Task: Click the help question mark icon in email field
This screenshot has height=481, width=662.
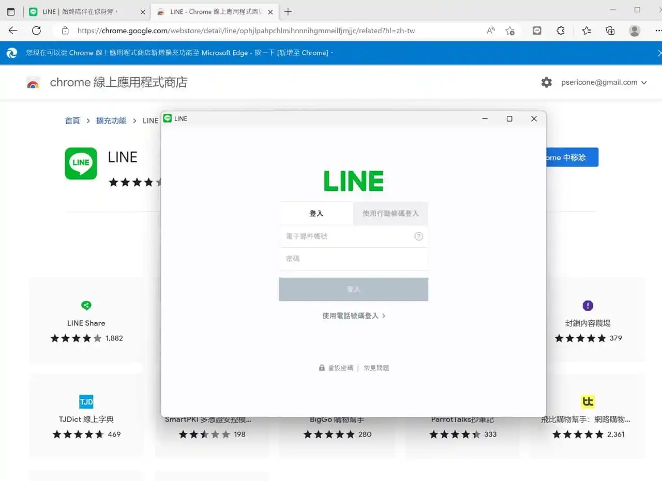Action: [x=419, y=236]
